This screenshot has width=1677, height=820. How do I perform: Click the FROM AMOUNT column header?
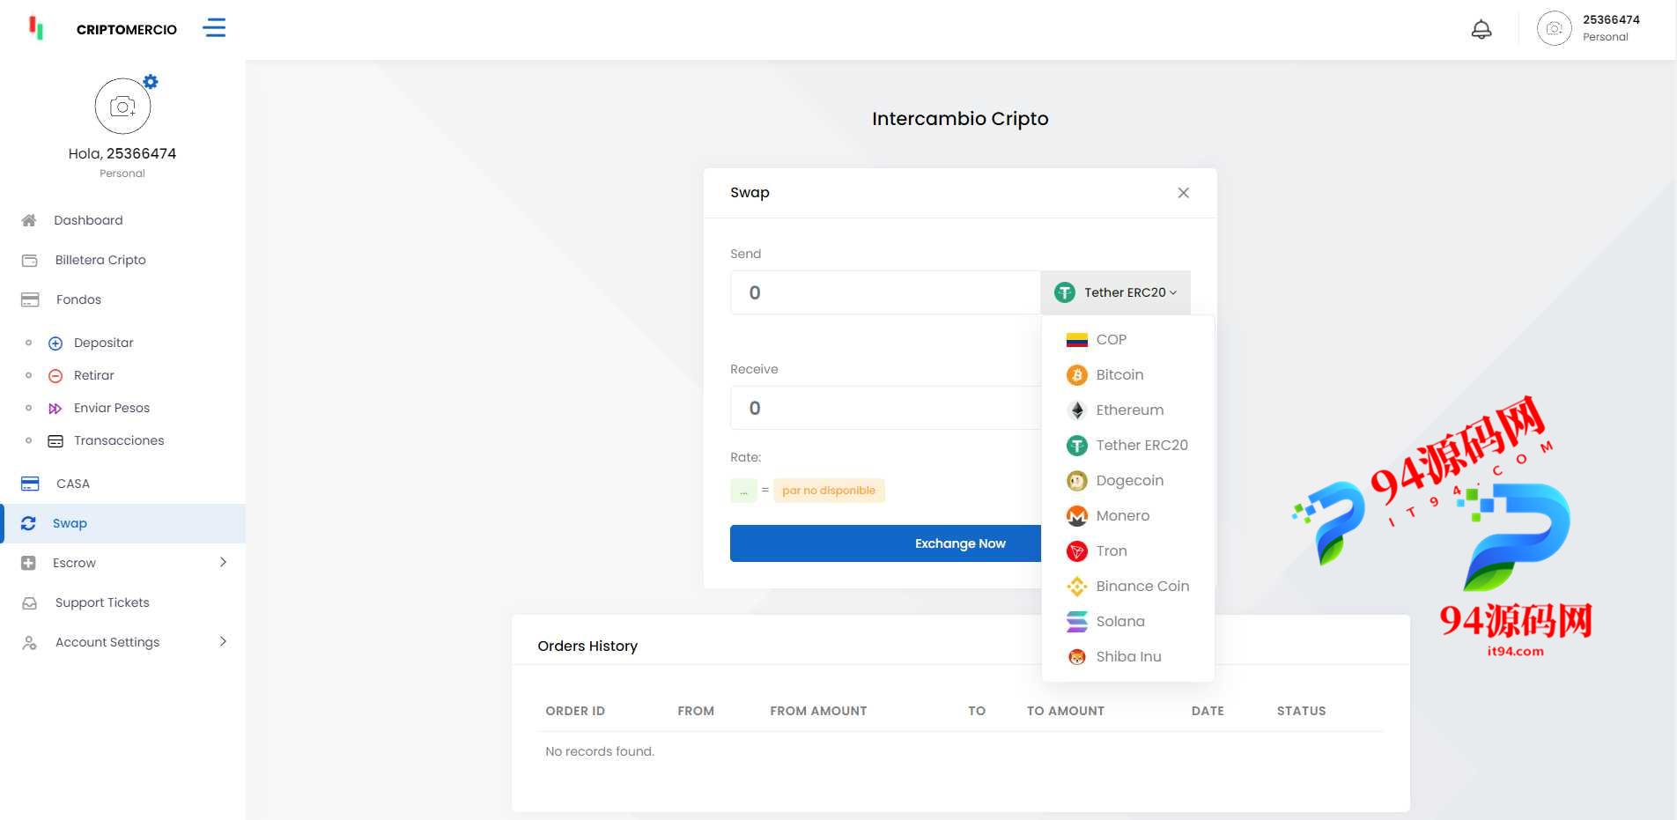click(818, 711)
